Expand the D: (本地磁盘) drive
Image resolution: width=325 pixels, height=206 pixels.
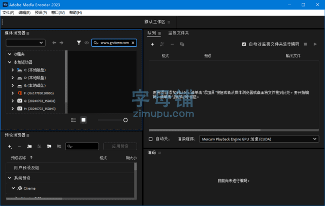13,78
